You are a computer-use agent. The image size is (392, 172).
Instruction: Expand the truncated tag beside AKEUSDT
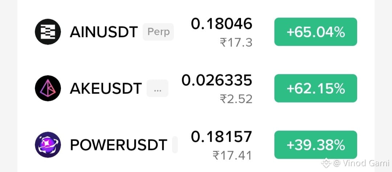point(158,88)
